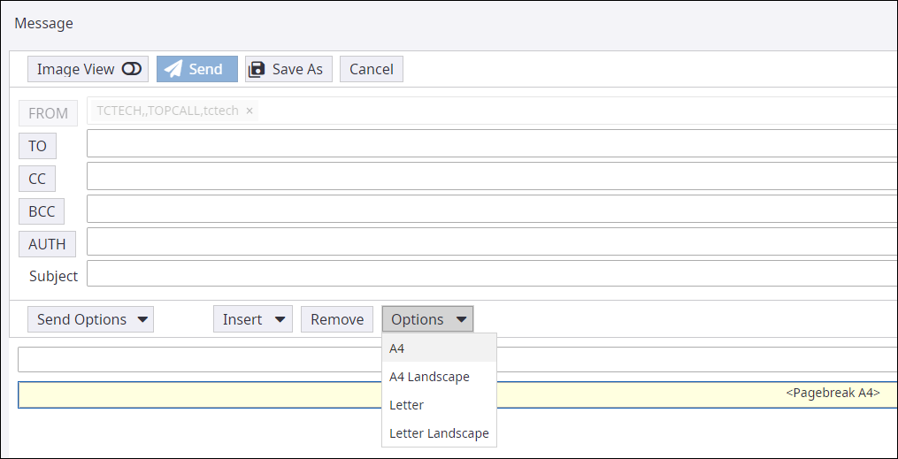Screen dimensions: 898x459
Task: Click the AUTH button
Action: (47, 244)
